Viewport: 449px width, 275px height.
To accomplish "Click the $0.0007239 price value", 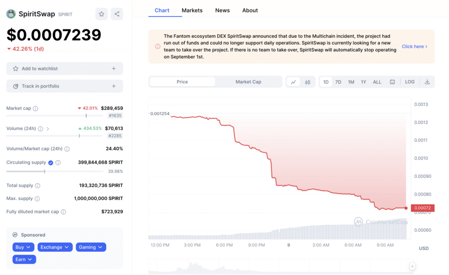I will coord(54,35).
